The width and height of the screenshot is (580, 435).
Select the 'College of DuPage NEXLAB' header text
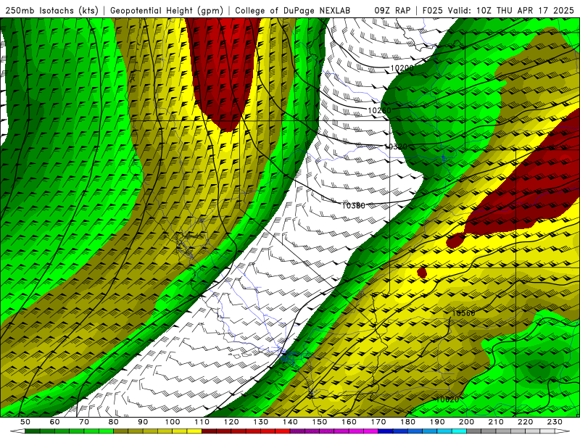pos(292,11)
